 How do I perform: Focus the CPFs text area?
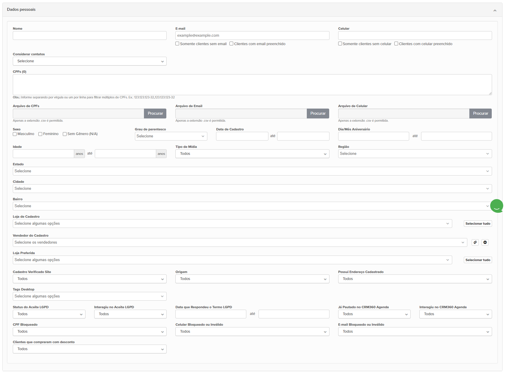point(252,84)
